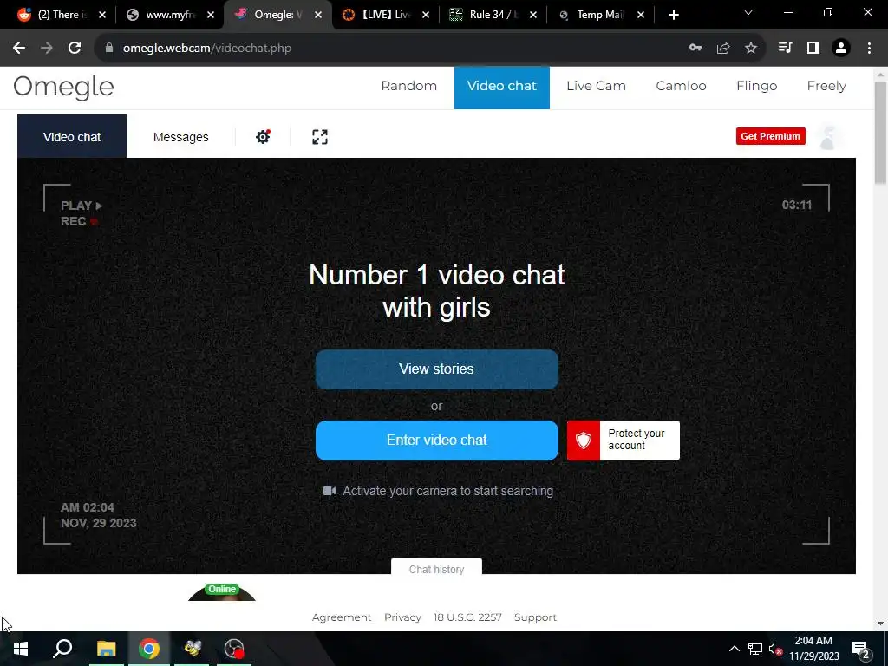Click the Get Premium button
888x666 pixels.
(x=770, y=136)
